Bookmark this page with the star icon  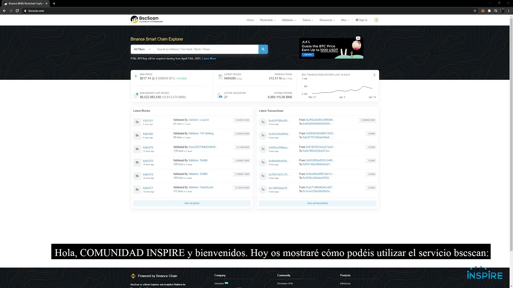coord(475,11)
